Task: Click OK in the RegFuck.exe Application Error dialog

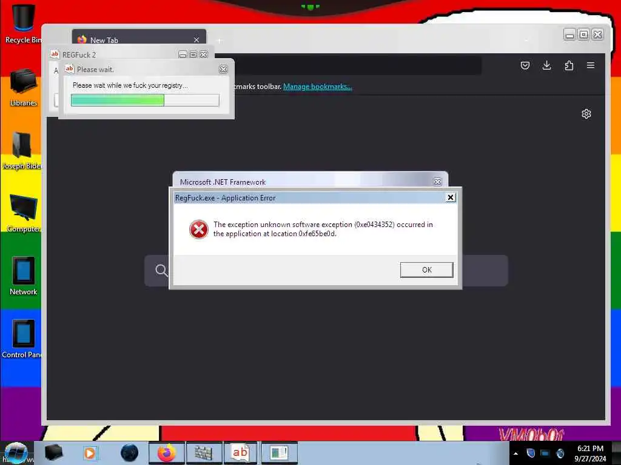Action: point(426,269)
